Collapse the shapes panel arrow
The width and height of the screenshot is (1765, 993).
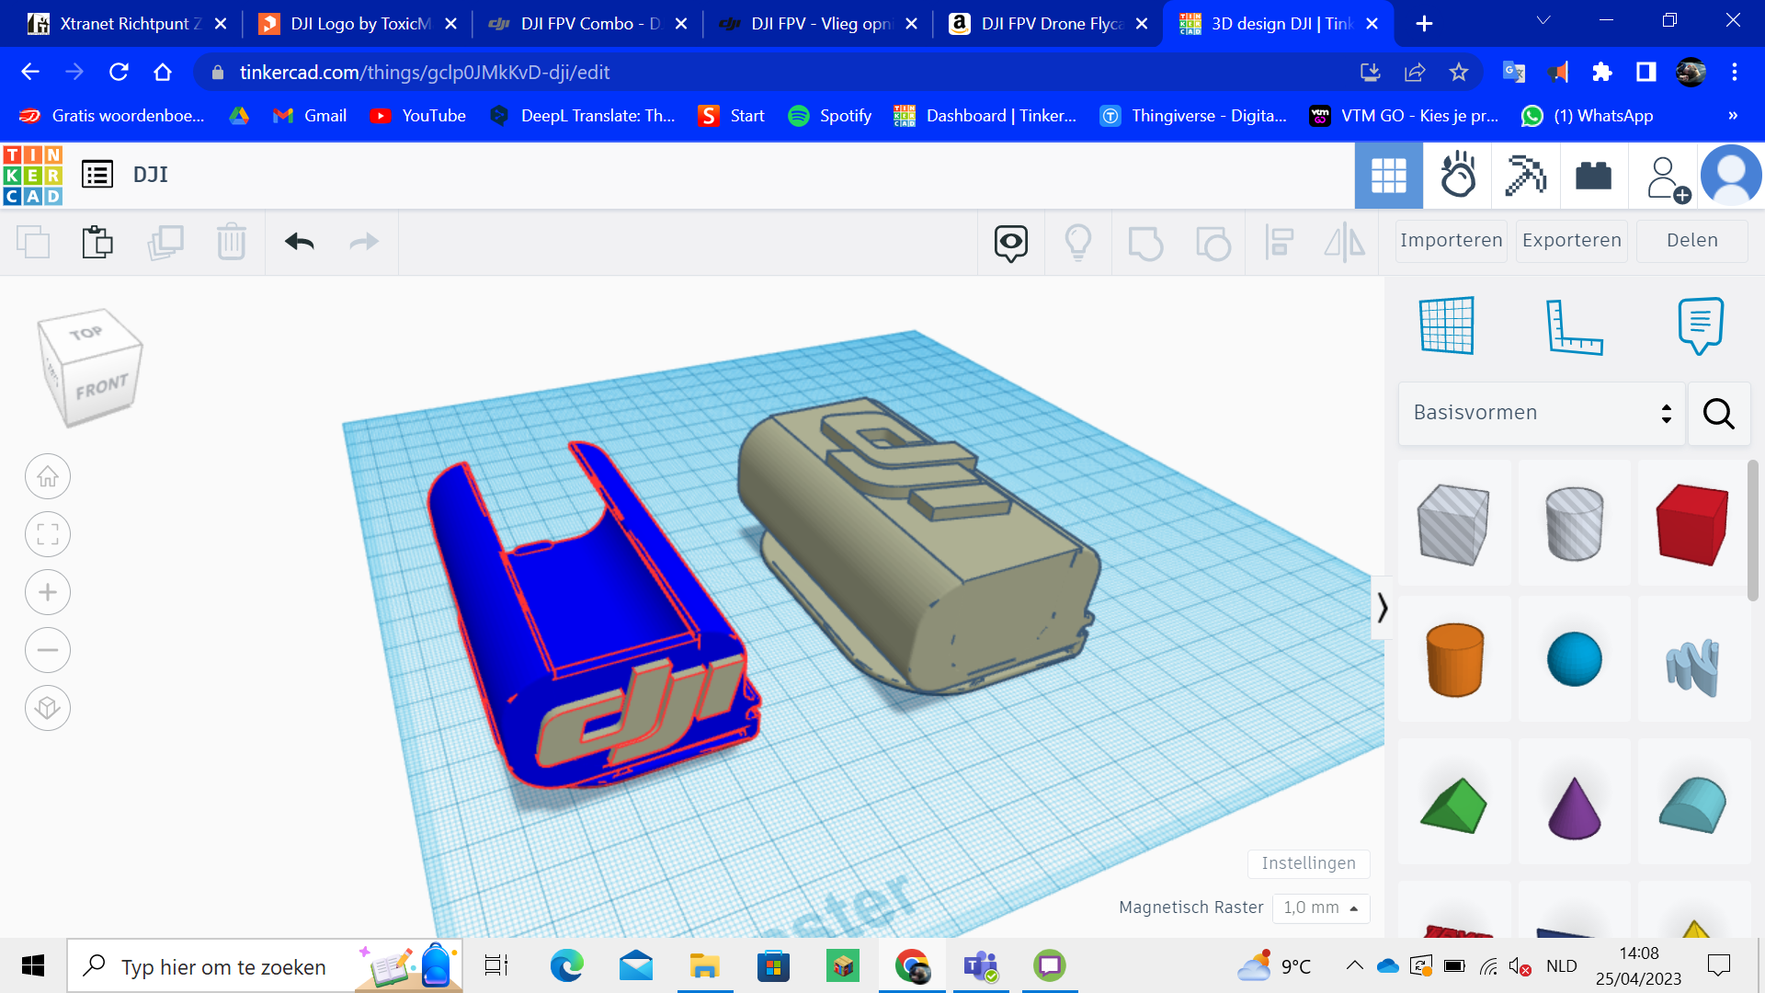1382,608
